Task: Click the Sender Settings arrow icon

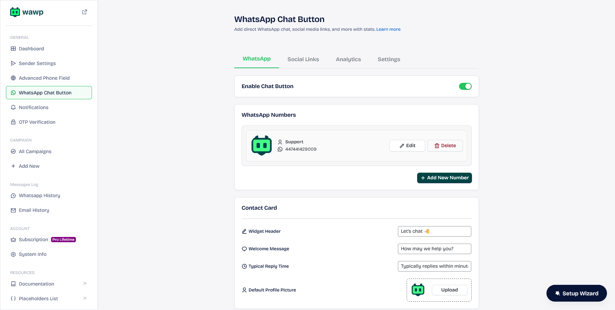Action: coord(13,63)
